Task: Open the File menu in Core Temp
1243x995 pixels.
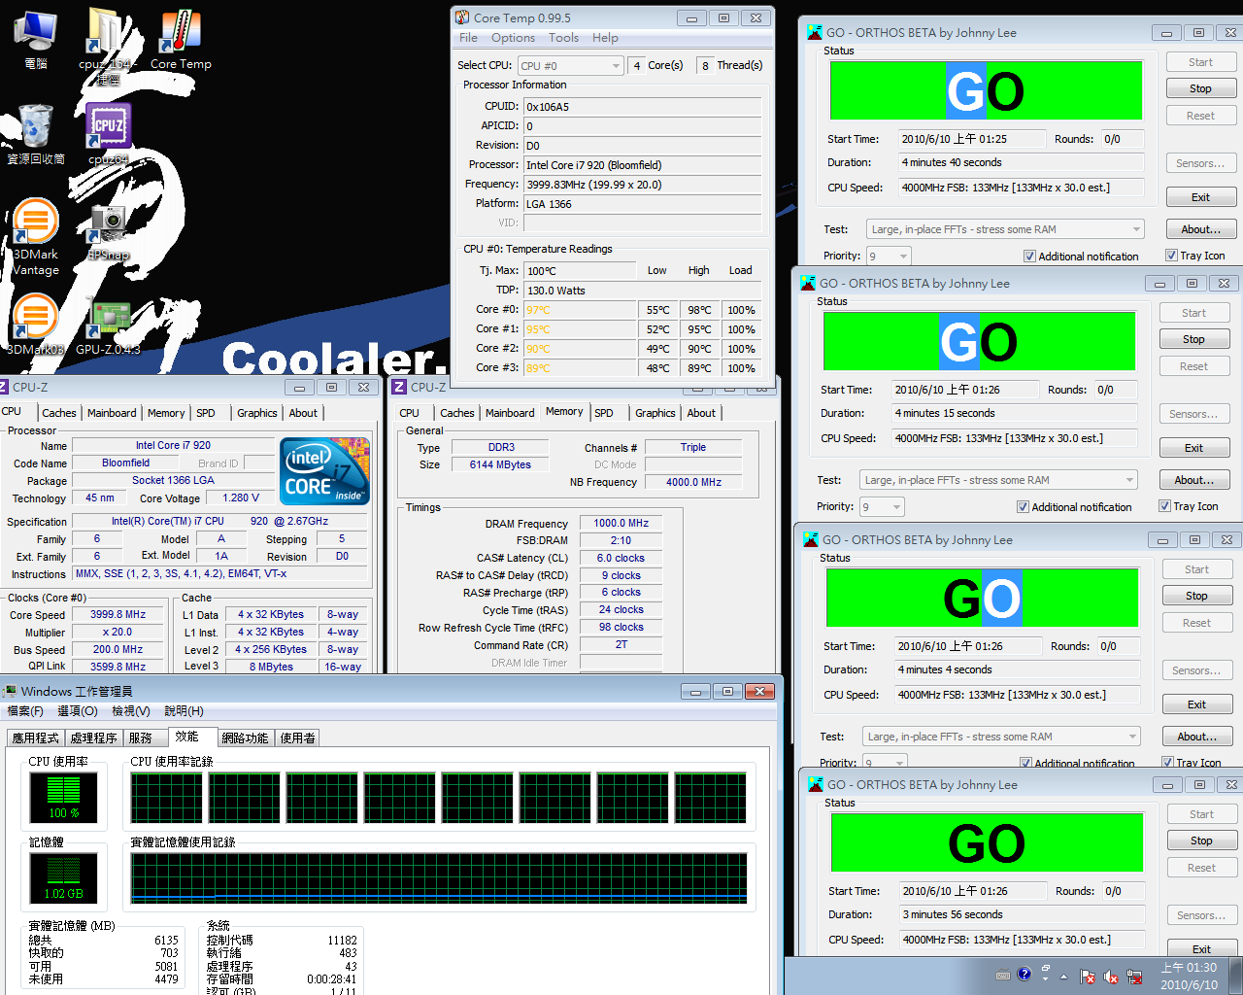Action: [468, 38]
